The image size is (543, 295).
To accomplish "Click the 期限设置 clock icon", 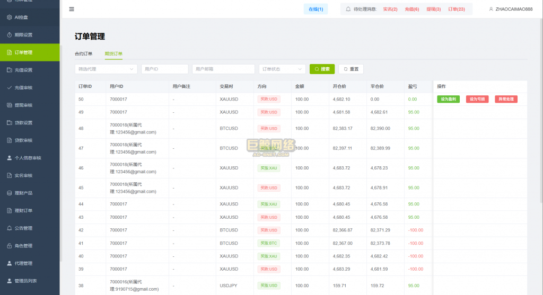I will (10, 35).
